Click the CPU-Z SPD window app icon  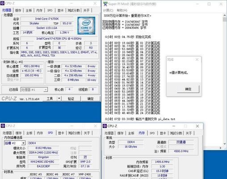[3, 126]
